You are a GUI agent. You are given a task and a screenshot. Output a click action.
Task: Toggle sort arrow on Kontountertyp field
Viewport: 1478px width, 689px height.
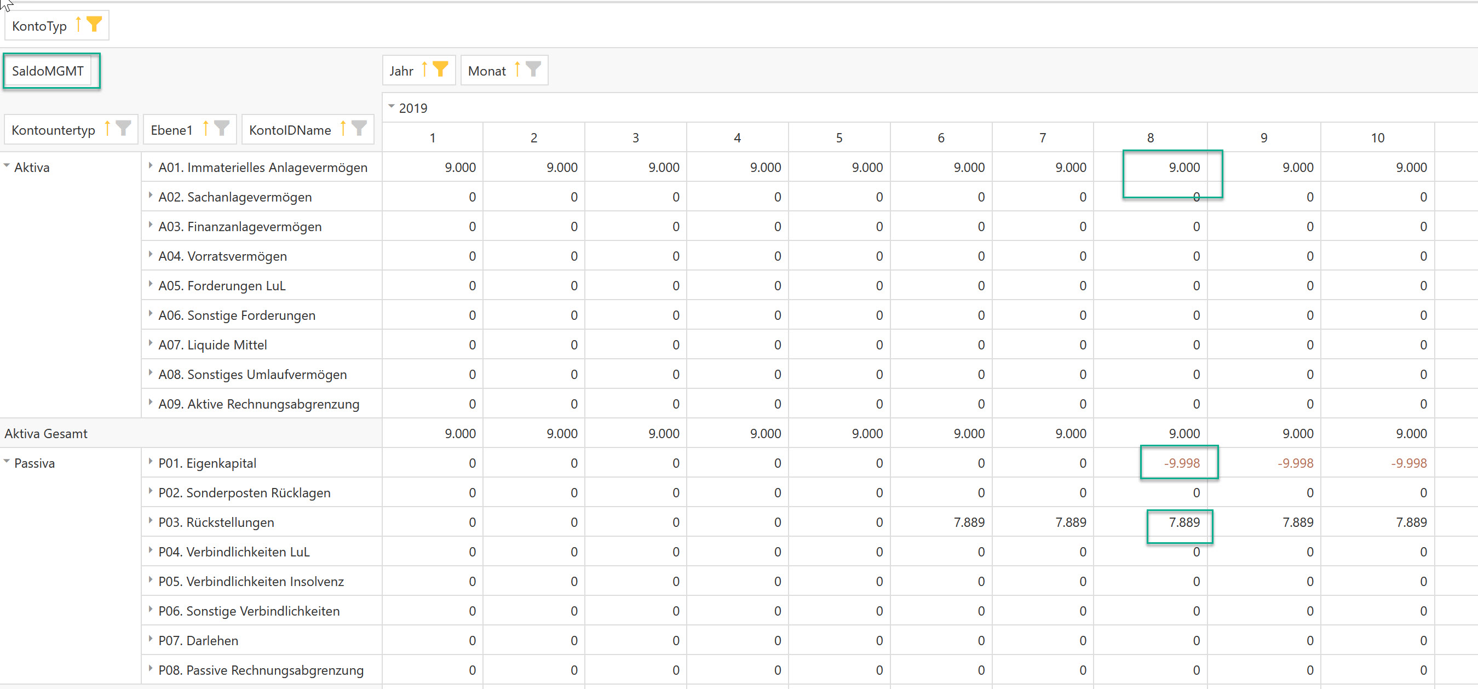click(107, 129)
